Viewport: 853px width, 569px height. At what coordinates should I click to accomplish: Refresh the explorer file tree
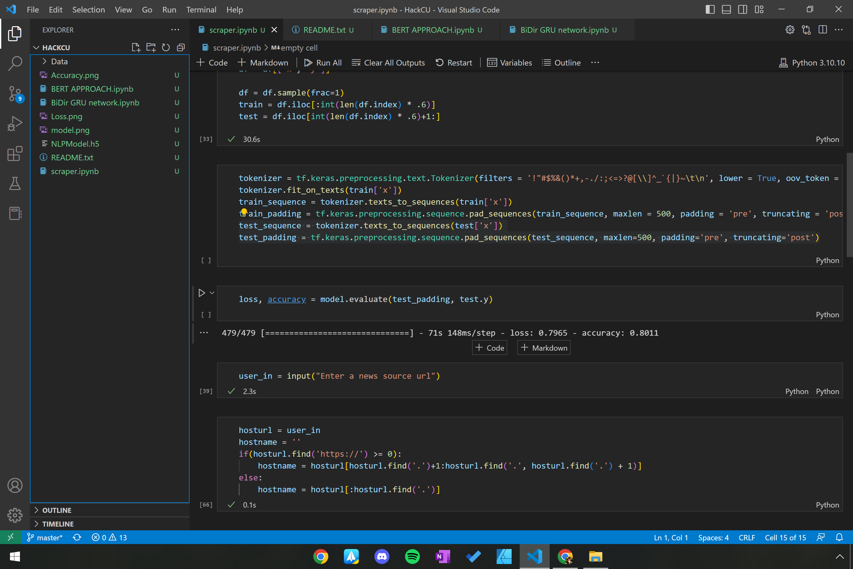click(166, 47)
